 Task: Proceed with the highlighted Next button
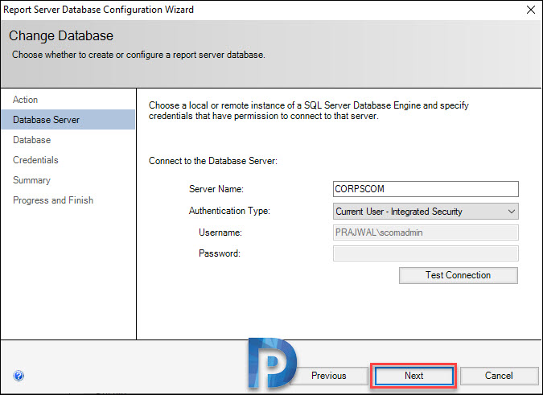[x=413, y=376]
